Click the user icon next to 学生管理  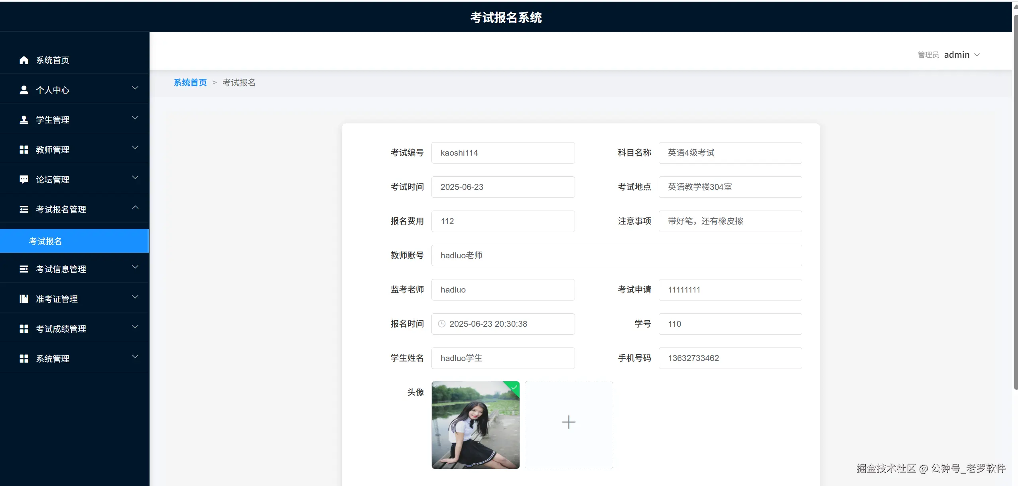(24, 120)
